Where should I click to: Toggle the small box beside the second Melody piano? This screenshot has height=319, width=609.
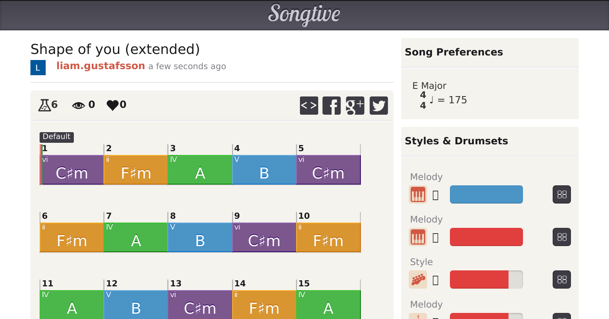[436, 238]
